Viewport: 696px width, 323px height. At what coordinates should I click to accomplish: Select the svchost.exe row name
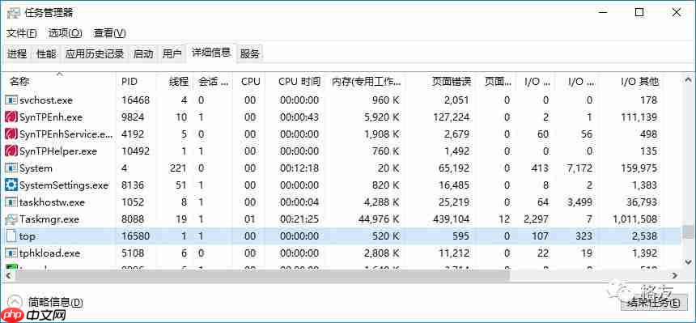coord(45,100)
